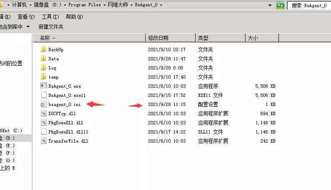Select the (F:) drive in navigation pane
Viewport: 331px width, 190px height.
(7, 153)
